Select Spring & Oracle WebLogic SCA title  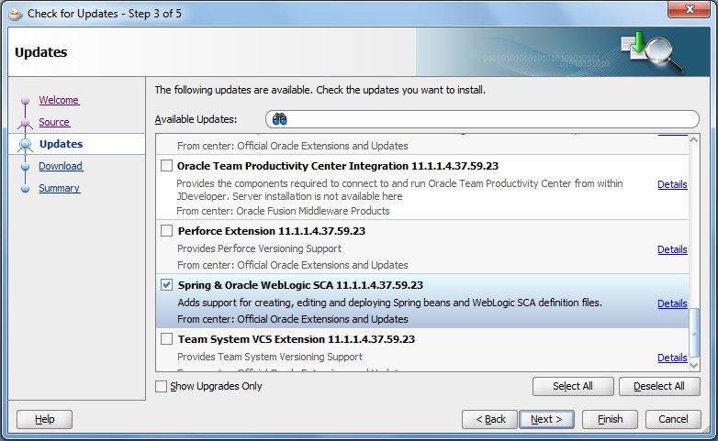pos(300,285)
